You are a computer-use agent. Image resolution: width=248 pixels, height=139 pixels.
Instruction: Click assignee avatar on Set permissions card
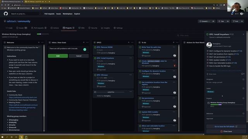click(x=175, y=107)
